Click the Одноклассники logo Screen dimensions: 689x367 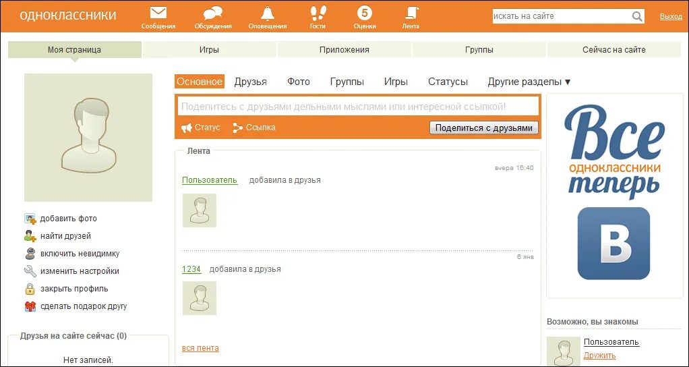(x=67, y=15)
